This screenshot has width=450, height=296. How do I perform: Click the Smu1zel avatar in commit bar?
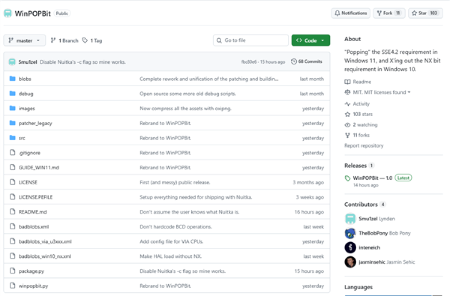point(12,62)
